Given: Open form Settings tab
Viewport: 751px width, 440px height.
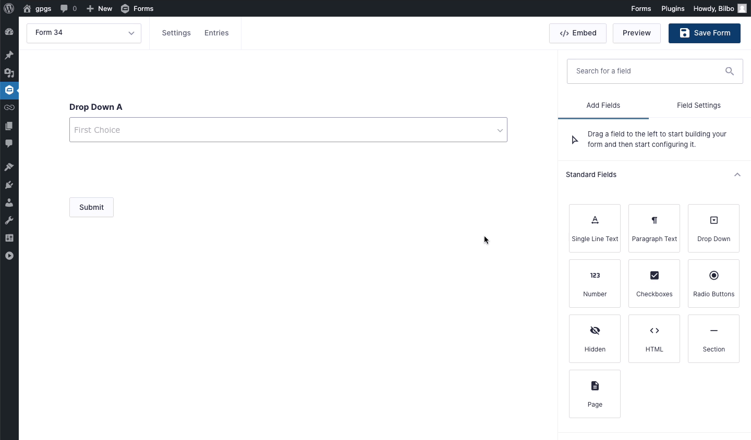Looking at the screenshot, I should [x=176, y=33].
